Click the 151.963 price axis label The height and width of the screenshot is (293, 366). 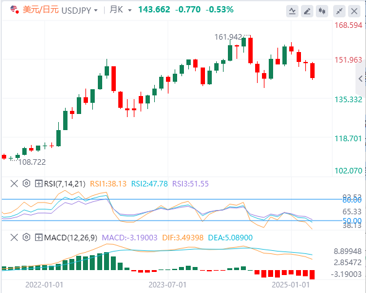click(x=348, y=60)
